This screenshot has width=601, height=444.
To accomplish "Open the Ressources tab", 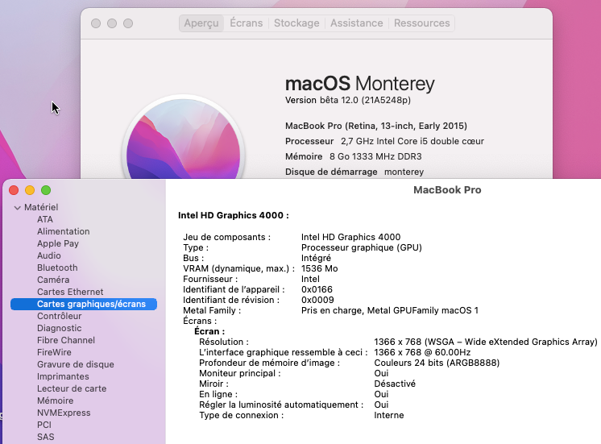I will (x=421, y=23).
